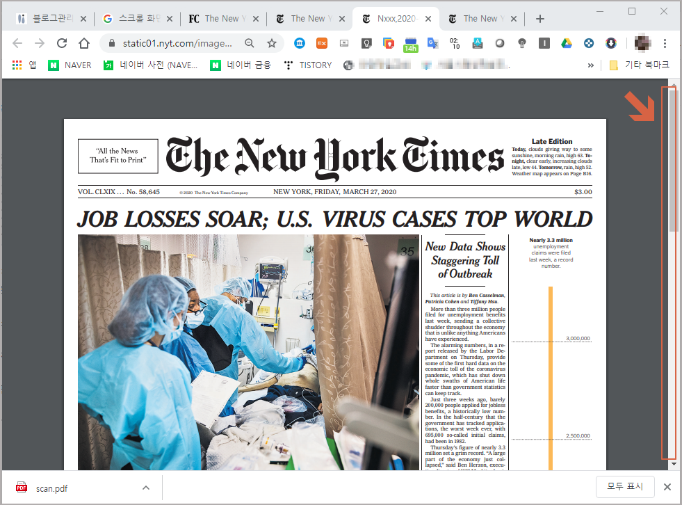Click the scrollbar down arrow

pyautogui.click(x=674, y=464)
